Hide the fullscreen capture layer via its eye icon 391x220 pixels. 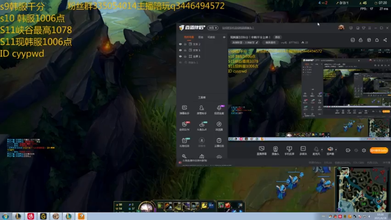(180, 56)
